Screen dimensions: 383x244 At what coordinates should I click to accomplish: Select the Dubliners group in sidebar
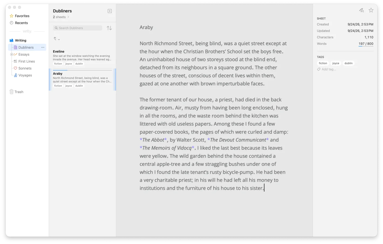pyautogui.click(x=27, y=47)
